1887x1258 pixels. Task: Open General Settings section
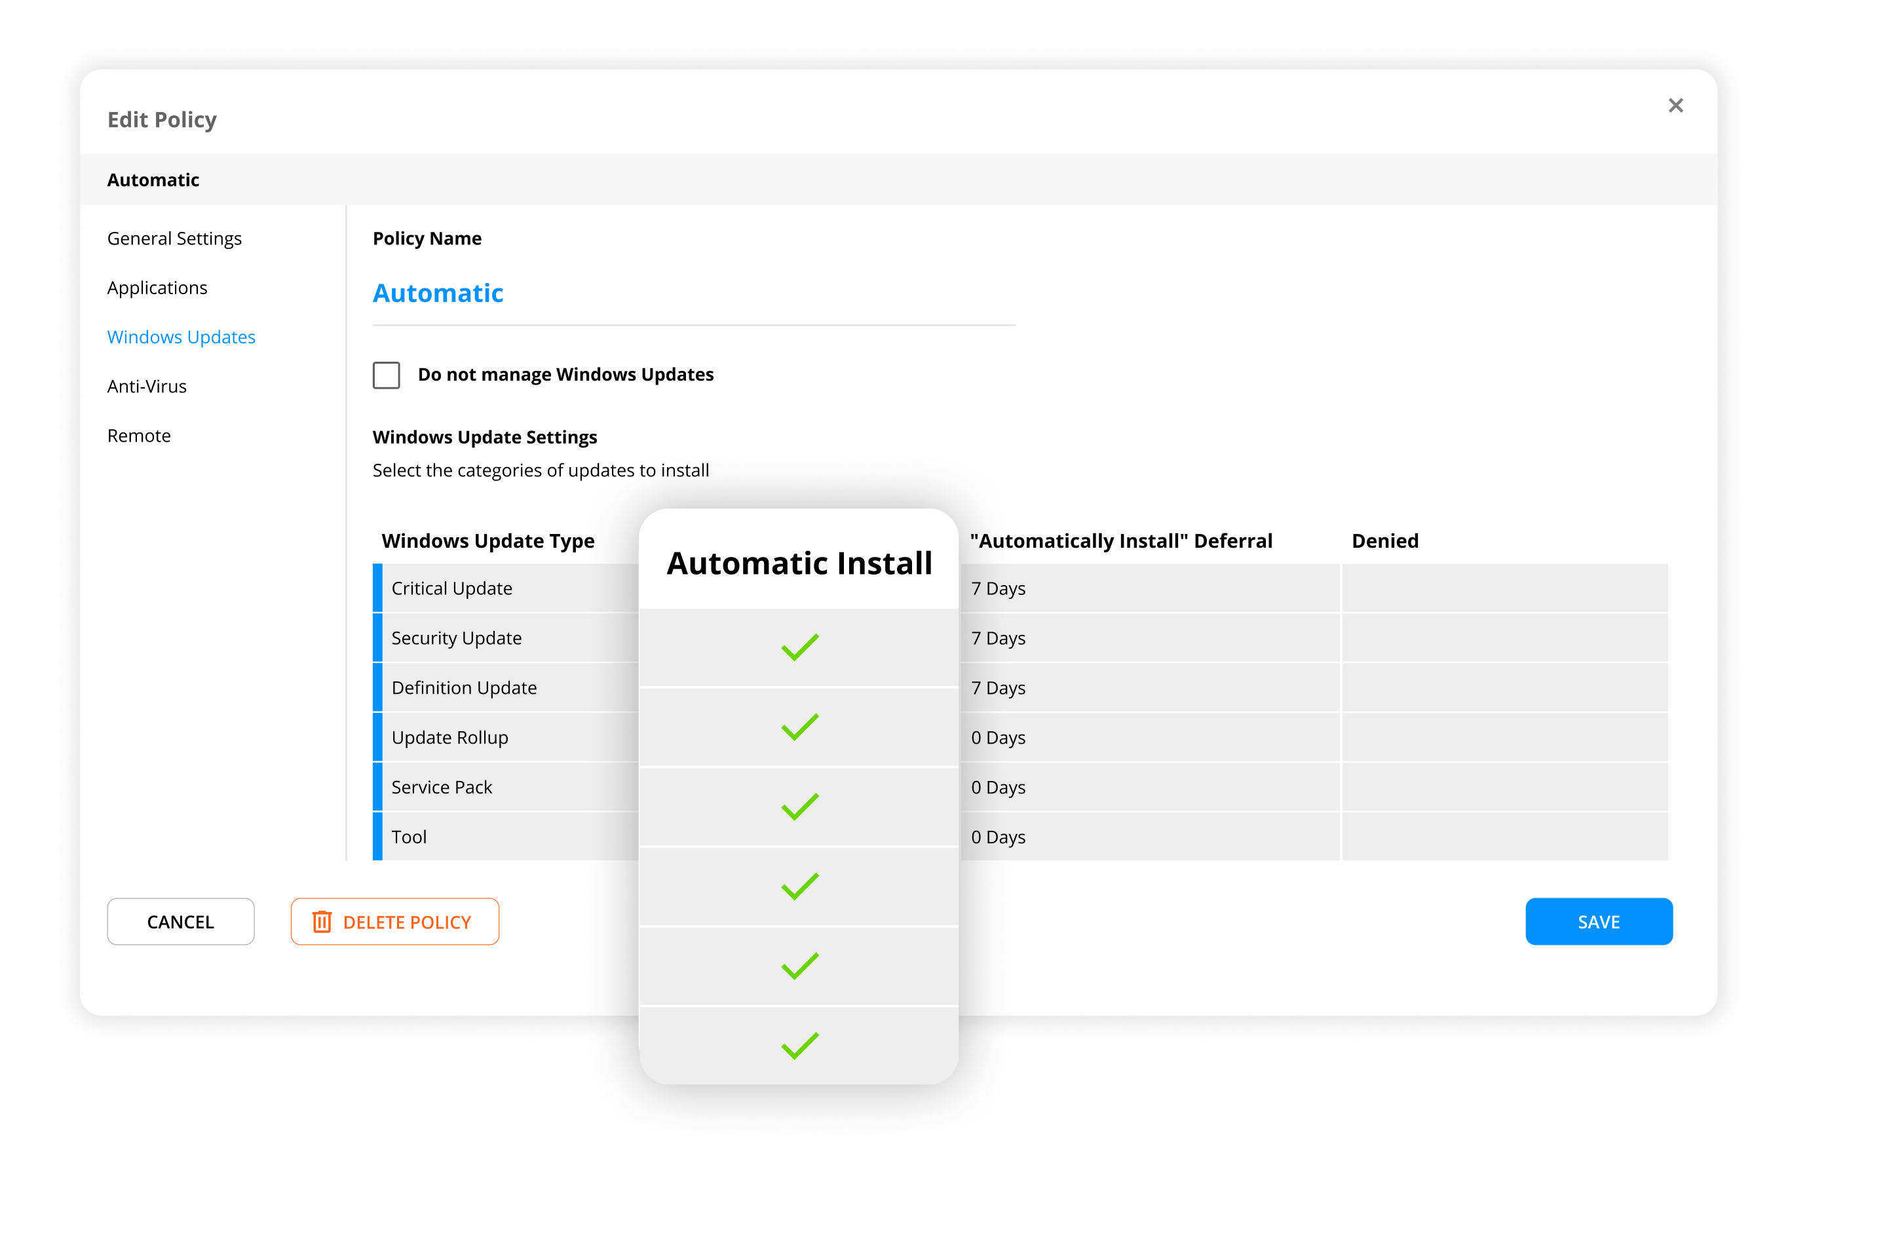[174, 238]
